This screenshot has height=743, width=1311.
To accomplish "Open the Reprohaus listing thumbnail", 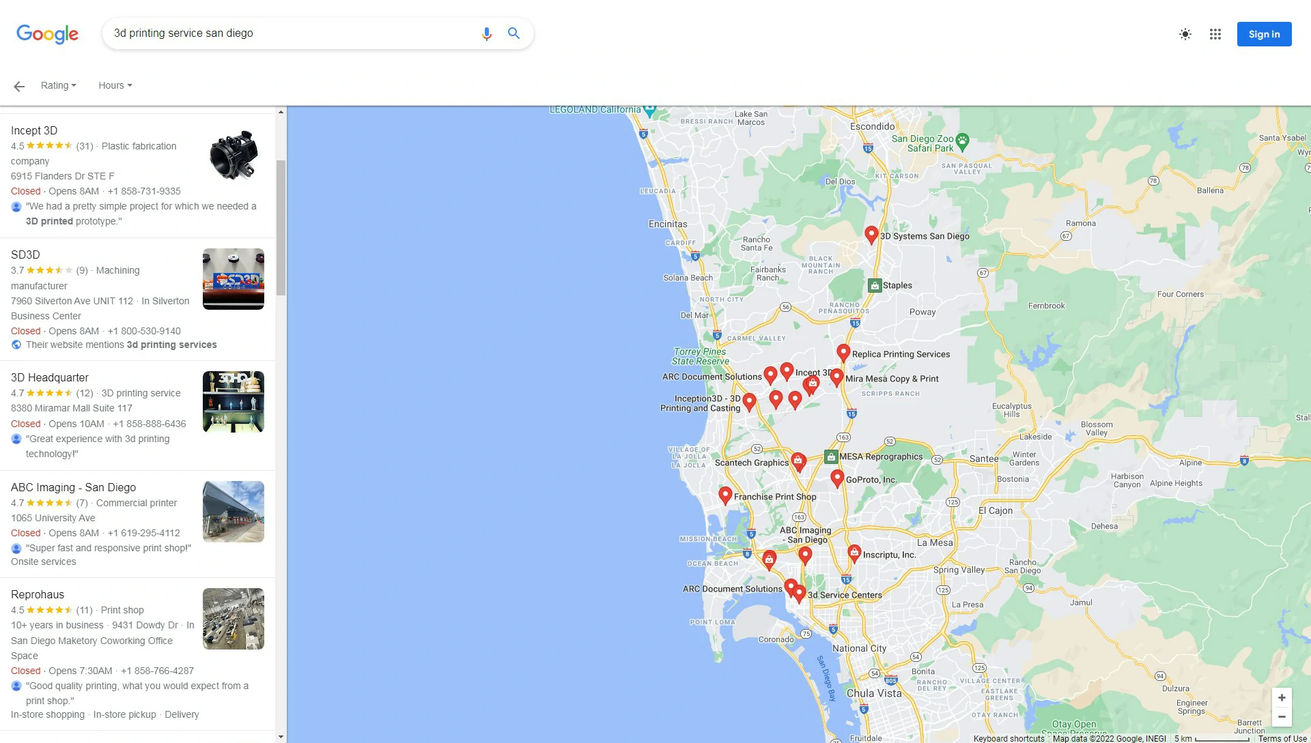I will tap(233, 618).
